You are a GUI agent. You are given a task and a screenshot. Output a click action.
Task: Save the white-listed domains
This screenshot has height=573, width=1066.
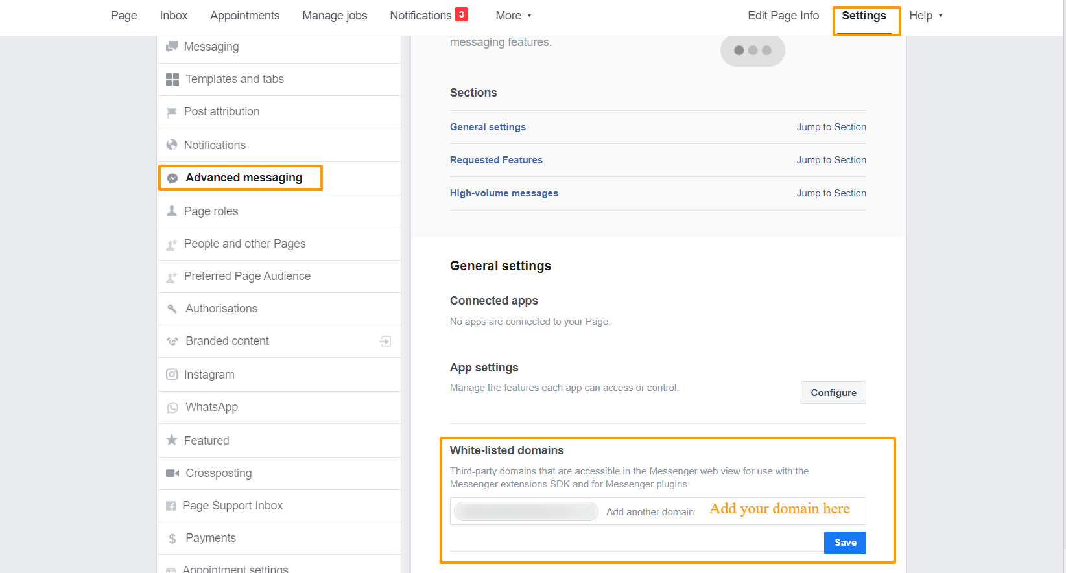click(x=845, y=543)
